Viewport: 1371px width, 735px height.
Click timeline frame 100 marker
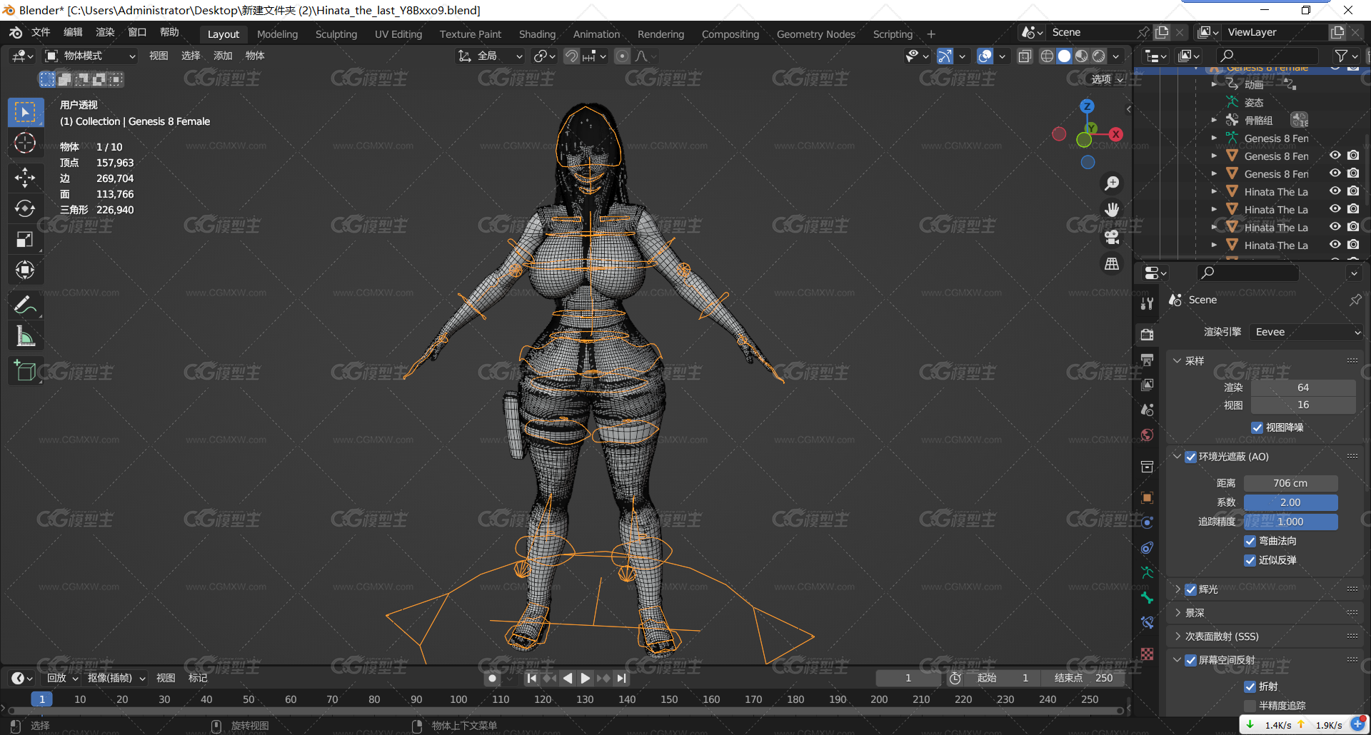click(458, 699)
